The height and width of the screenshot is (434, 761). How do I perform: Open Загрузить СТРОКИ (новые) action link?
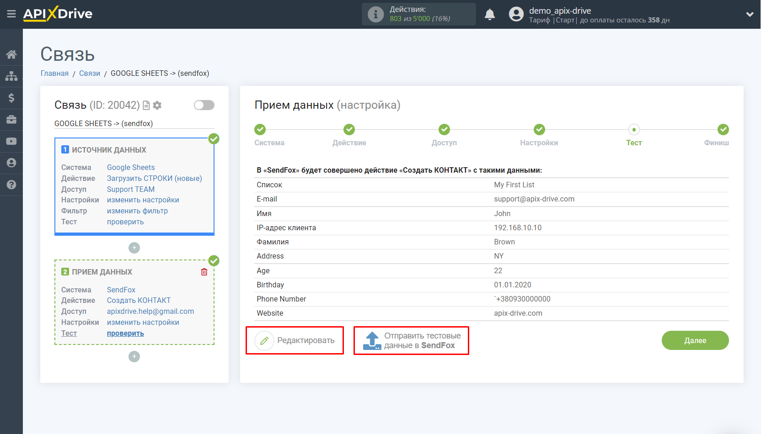click(155, 178)
